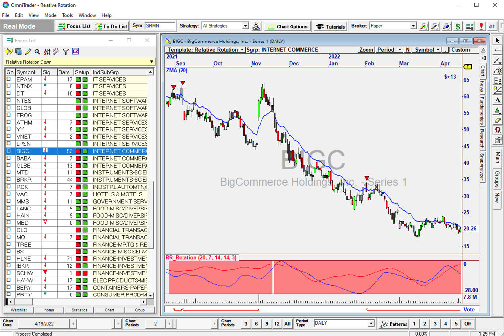
Task: Tick the Go checkbox for NTNX
Action: [9, 86]
